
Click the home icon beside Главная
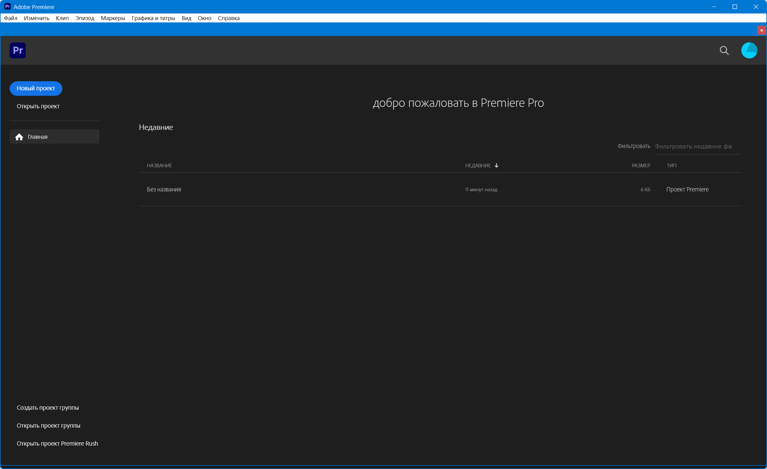[x=19, y=137]
